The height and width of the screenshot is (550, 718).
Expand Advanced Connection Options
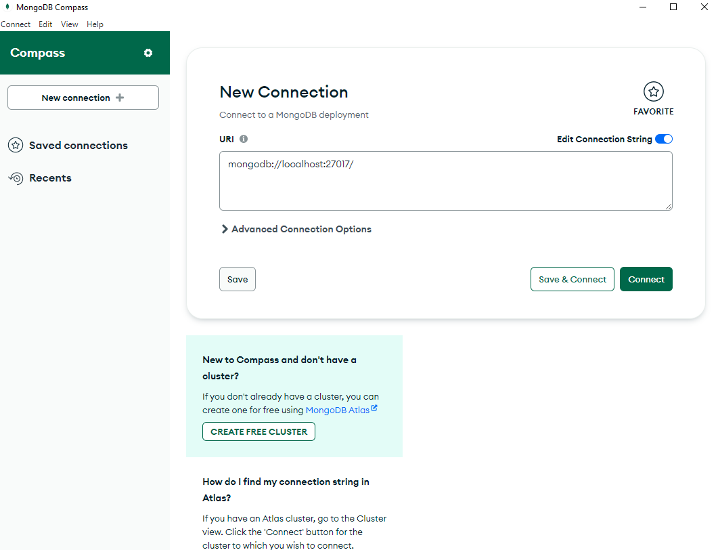click(296, 229)
